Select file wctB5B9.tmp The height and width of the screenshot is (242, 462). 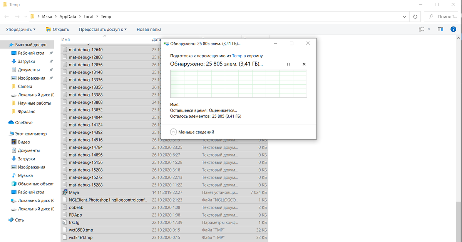tap(164, 230)
